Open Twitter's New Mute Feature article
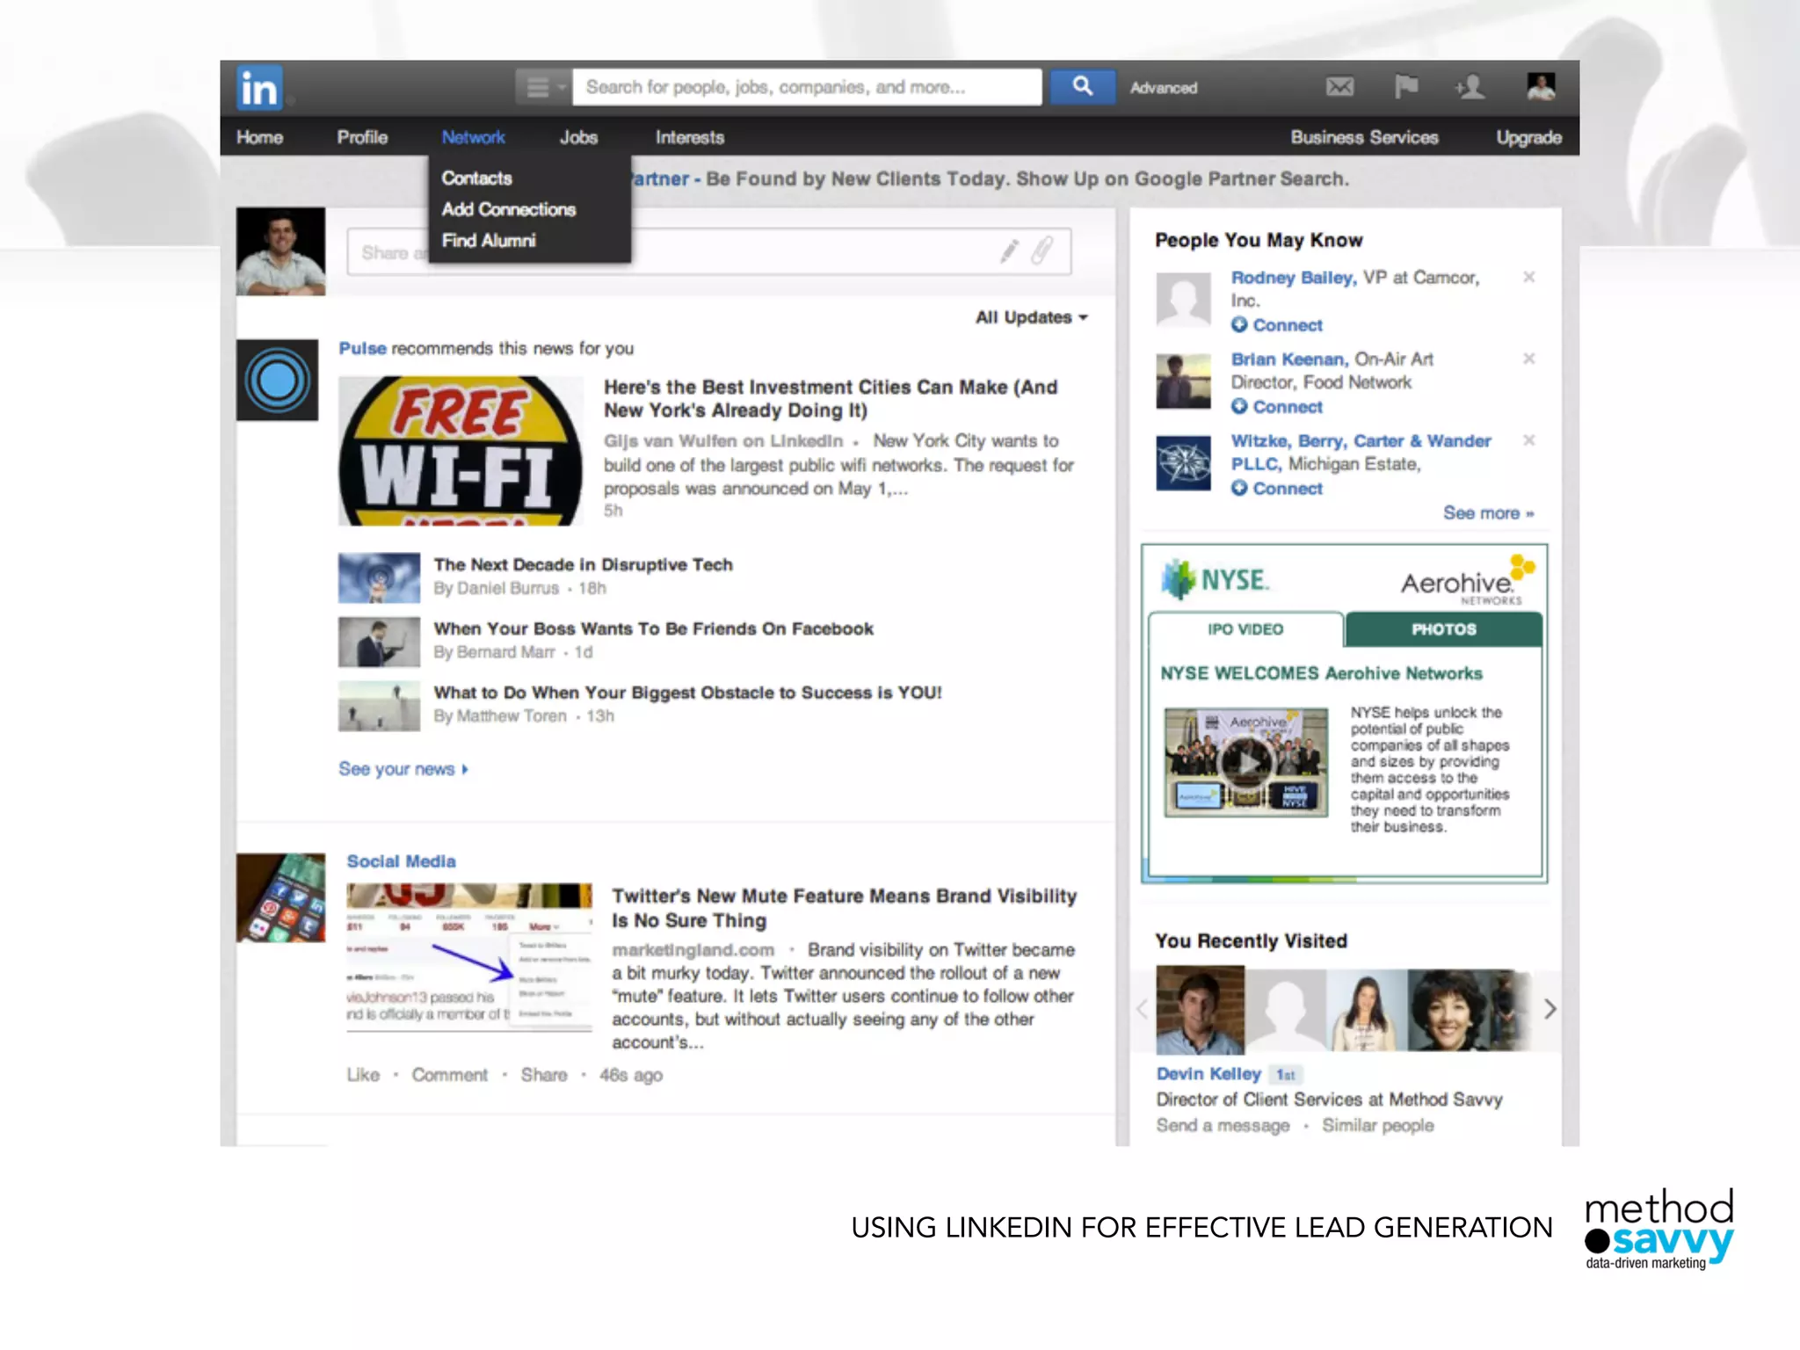 844,908
